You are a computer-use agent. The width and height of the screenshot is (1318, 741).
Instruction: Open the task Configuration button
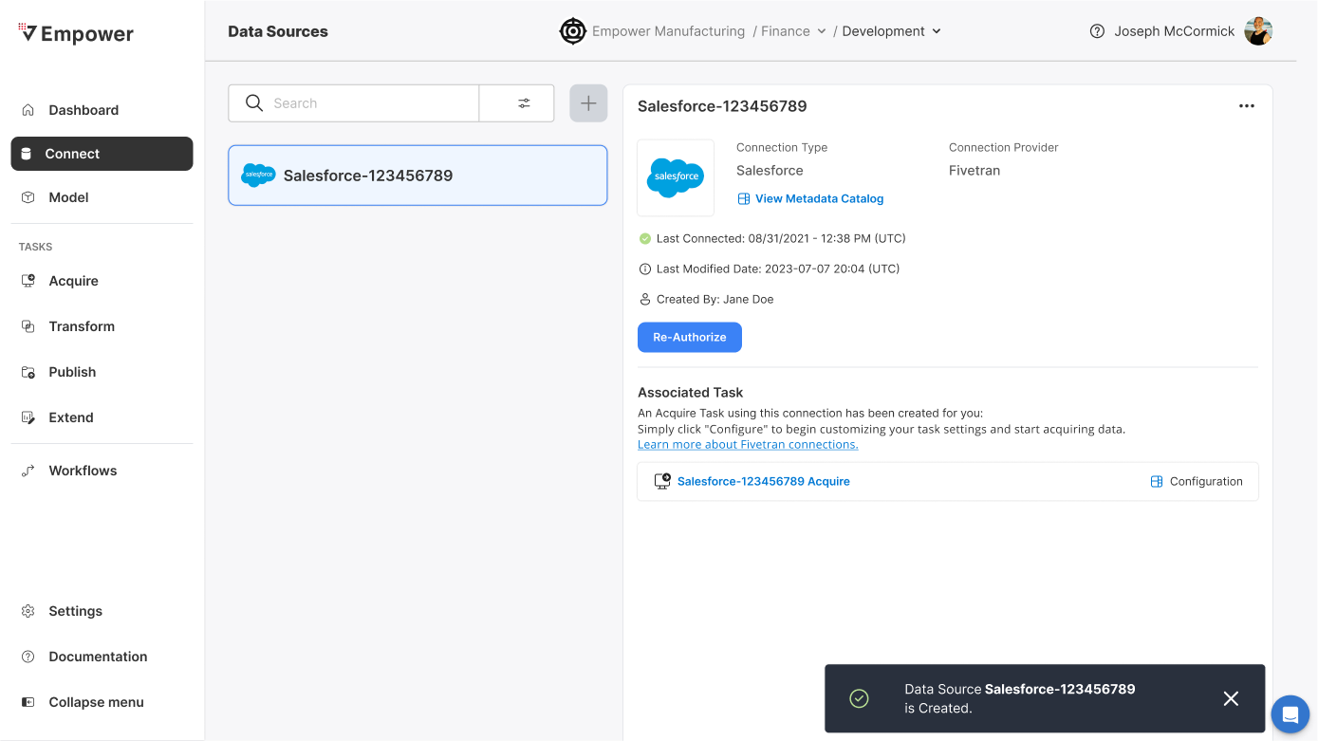pyautogui.click(x=1197, y=481)
